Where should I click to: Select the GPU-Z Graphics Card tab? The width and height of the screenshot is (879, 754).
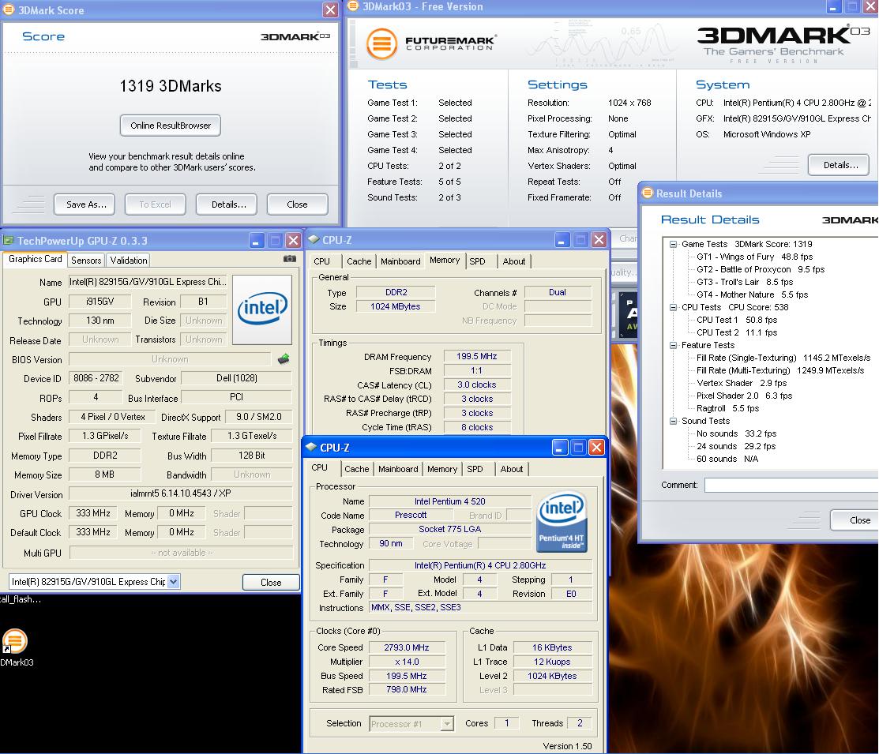click(36, 259)
